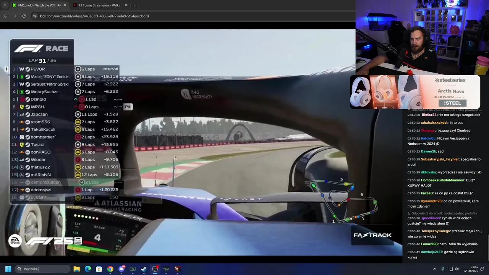The width and height of the screenshot is (489, 275).
Task: Open Steam from the taskbar
Action: pyautogui.click(x=144, y=269)
